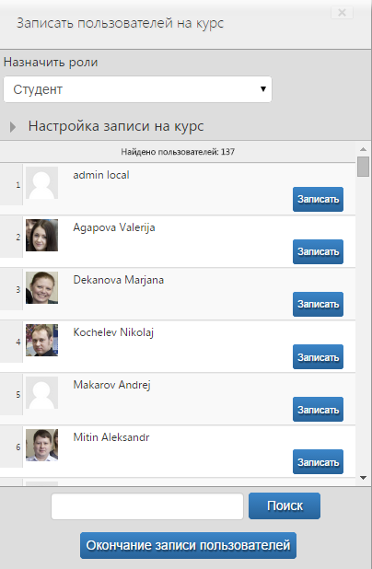Image resolution: width=372 pixels, height=569 pixels.
Task: Click Makarov Andrej's placeholder avatar
Action: click(41, 392)
